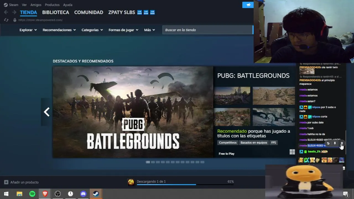The width and height of the screenshot is (354, 199).
Task: Open the PUBG: BATTLEGROUNDS title
Action: tap(253, 75)
